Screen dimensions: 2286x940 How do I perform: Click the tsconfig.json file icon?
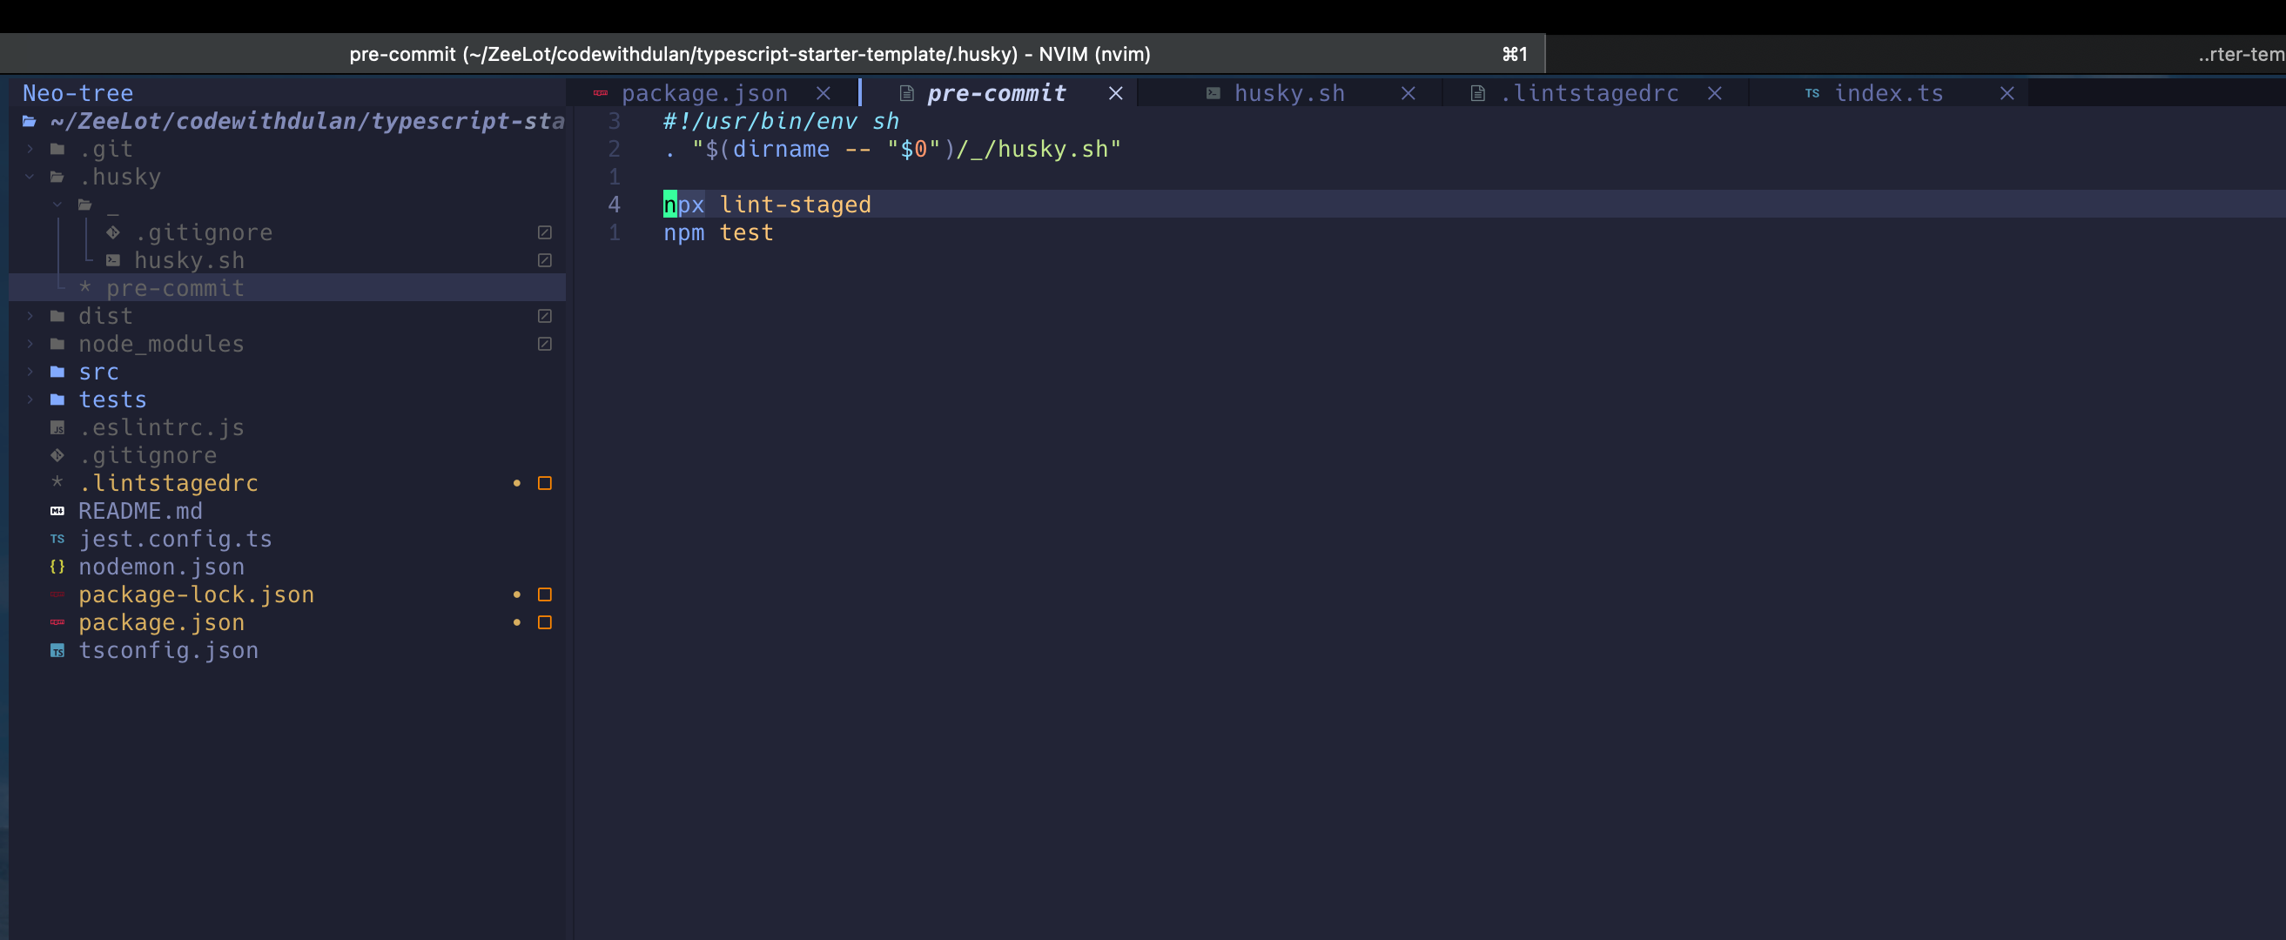click(x=57, y=651)
